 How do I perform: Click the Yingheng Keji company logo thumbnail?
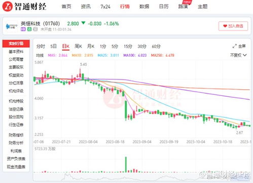[12, 26]
